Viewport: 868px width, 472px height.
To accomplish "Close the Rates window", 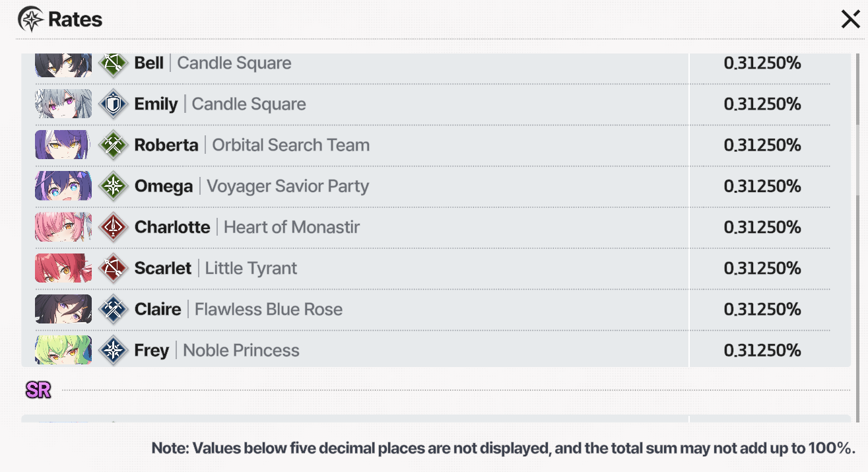I will pyautogui.click(x=850, y=20).
